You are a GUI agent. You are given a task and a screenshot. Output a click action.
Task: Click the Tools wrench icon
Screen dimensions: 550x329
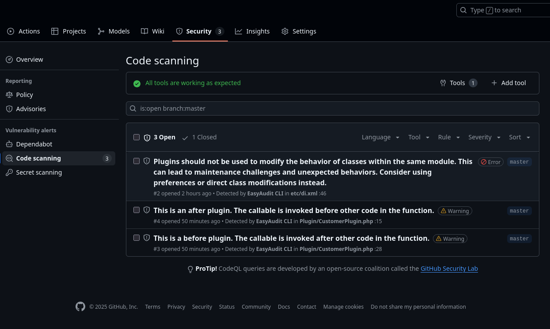coord(443,83)
